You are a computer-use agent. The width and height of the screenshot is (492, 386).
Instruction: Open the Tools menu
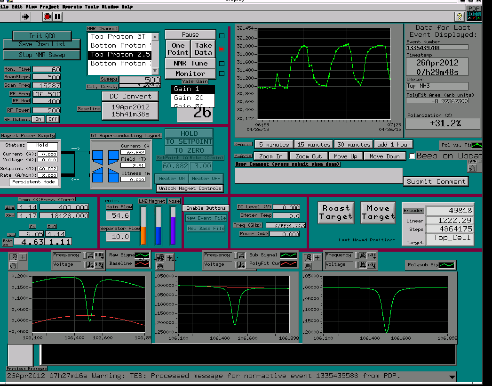click(x=92, y=7)
